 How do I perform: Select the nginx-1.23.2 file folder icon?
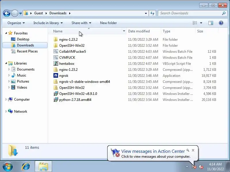pyautogui.click(x=56, y=39)
